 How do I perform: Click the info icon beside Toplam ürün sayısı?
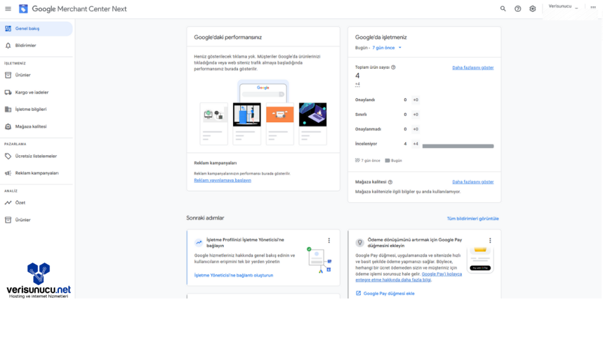coord(393,67)
